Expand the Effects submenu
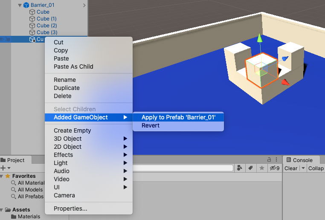The image size is (325, 220). (x=89, y=155)
